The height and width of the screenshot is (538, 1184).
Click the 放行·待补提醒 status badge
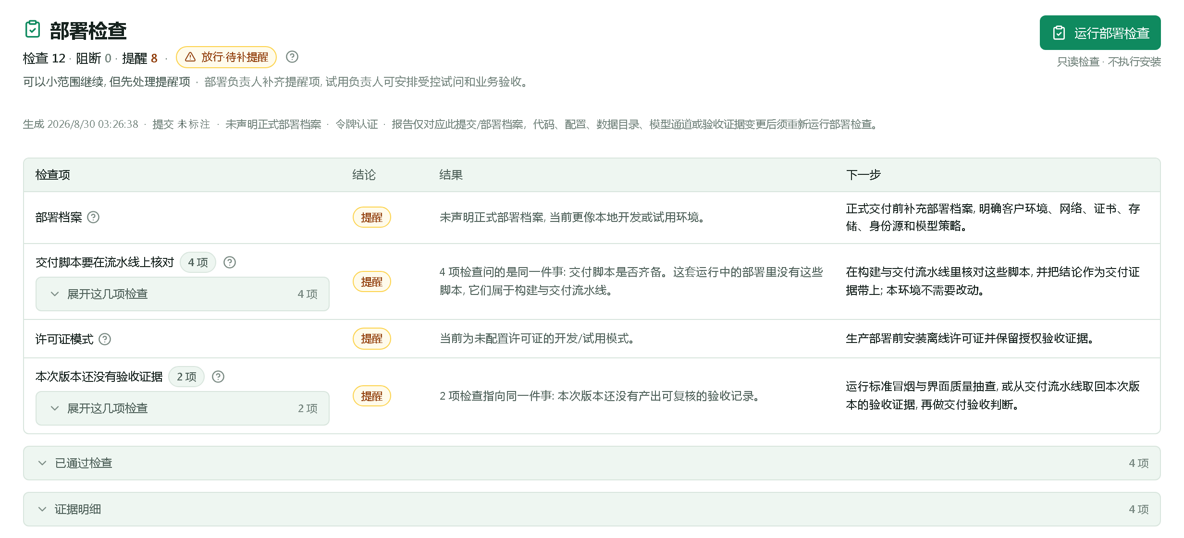(x=226, y=57)
